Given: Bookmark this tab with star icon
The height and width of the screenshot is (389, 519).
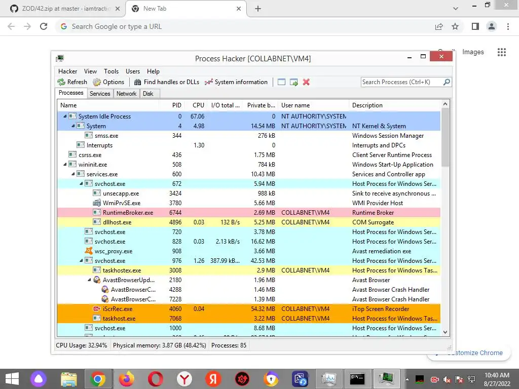Looking at the screenshot, I should [x=455, y=26].
